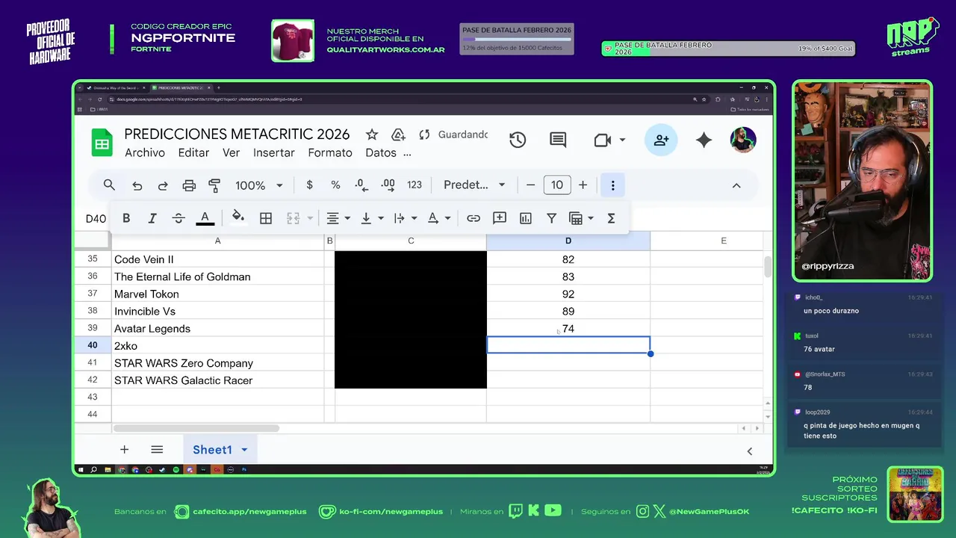Open cell borders options

[x=266, y=218]
